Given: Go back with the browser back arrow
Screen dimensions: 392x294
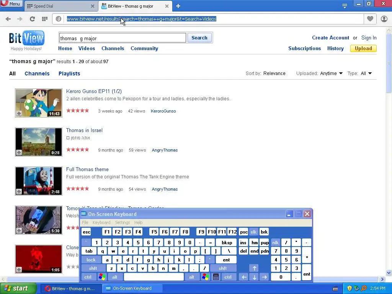Looking at the screenshot, I should pos(8,19).
